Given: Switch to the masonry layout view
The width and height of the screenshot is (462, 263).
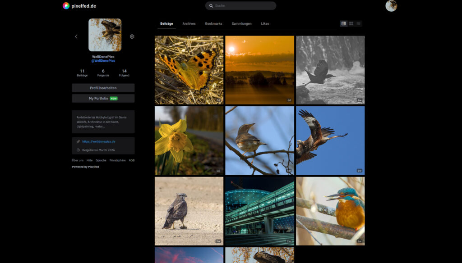Looking at the screenshot, I should click(351, 23).
